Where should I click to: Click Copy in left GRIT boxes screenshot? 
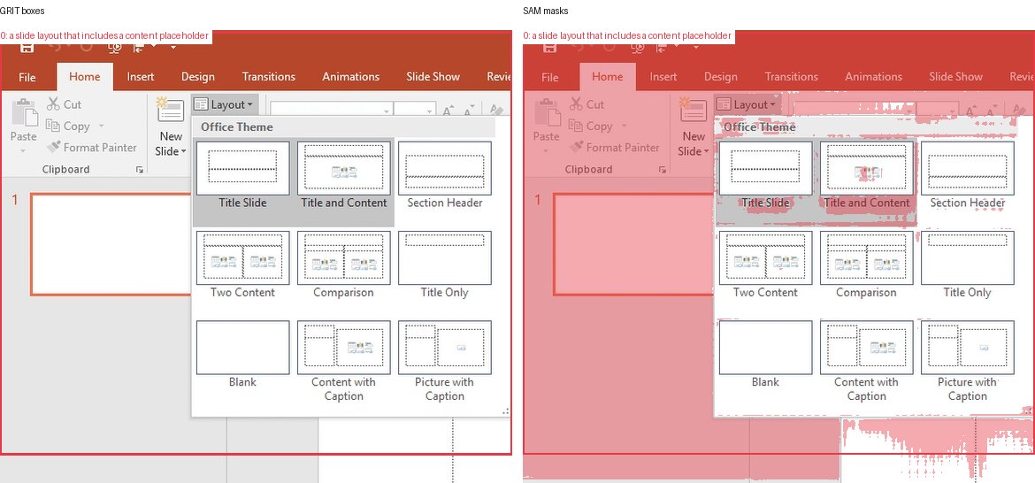(x=67, y=126)
